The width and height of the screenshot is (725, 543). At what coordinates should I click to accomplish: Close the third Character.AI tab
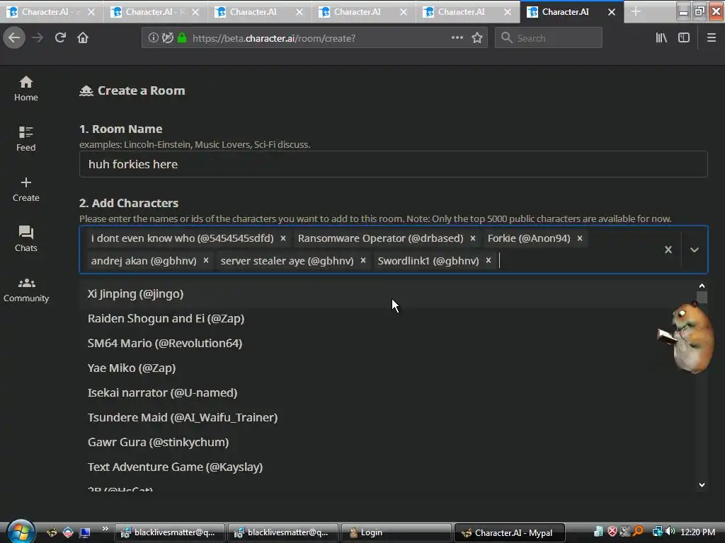tap(299, 12)
